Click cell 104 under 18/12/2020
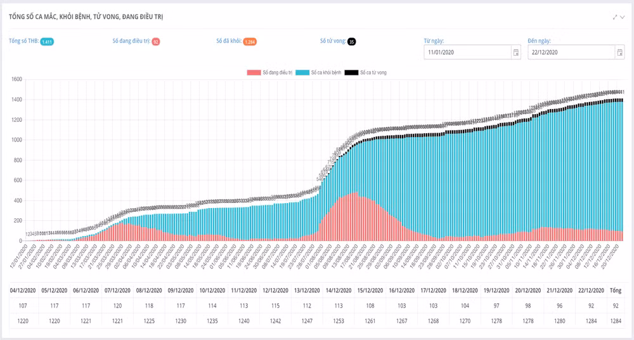This screenshot has height=340, width=634. tap(464, 306)
